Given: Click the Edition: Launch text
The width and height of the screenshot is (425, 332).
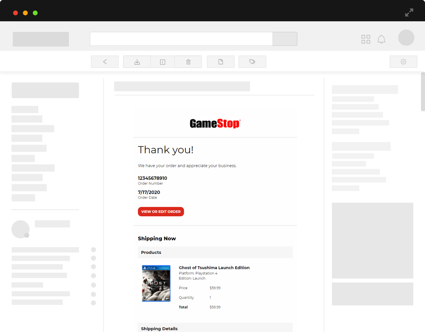Looking at the screenshot, I should [x=192, y=278].
